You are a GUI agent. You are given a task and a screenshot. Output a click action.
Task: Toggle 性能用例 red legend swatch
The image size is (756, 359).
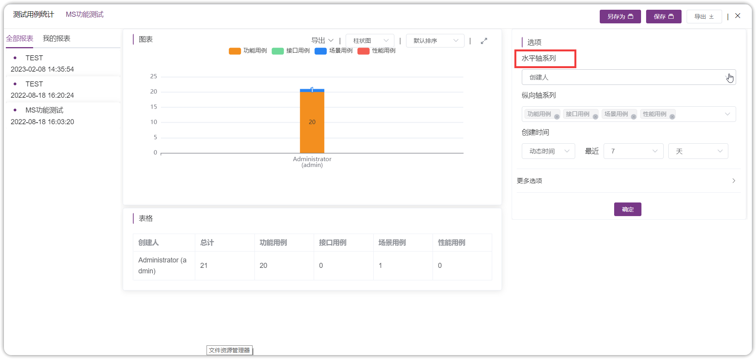tap(363, 51)
